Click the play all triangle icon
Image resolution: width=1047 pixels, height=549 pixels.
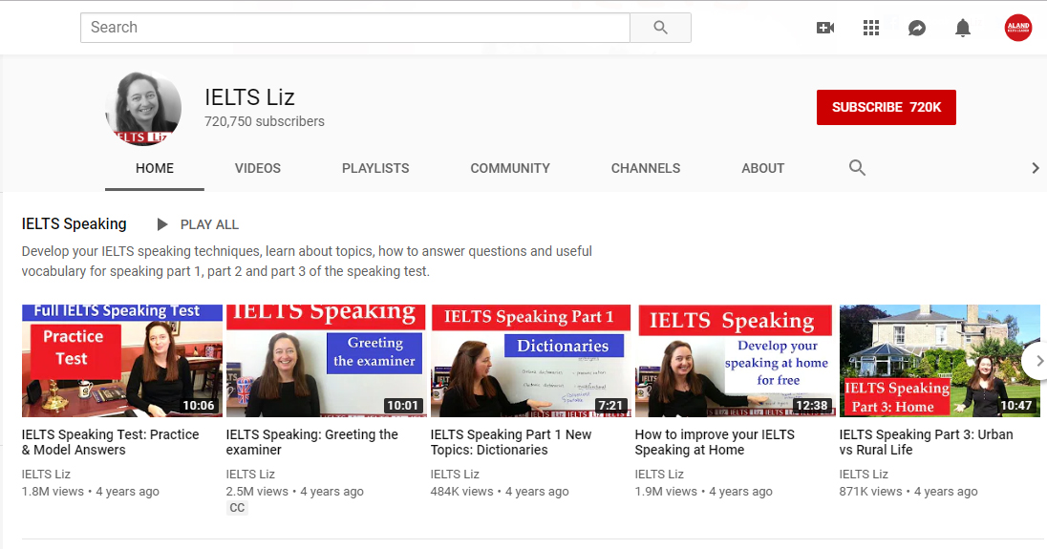(161, 224)
